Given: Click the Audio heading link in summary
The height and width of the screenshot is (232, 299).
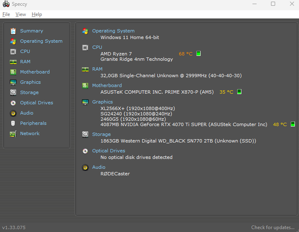Looking at the screenshot, I should (x=99, y=167).
